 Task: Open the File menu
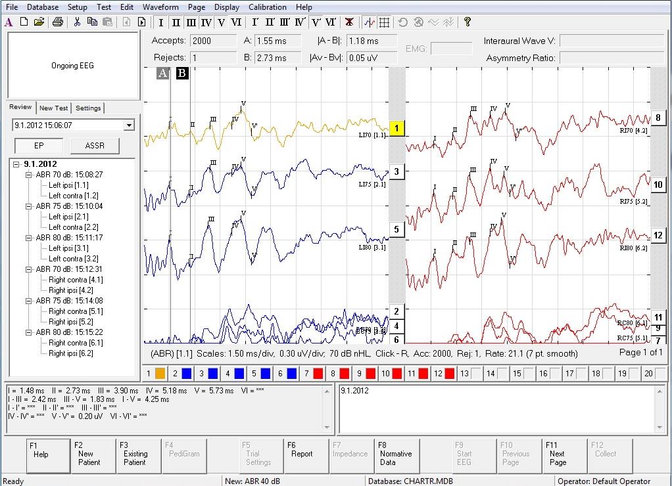12,7
